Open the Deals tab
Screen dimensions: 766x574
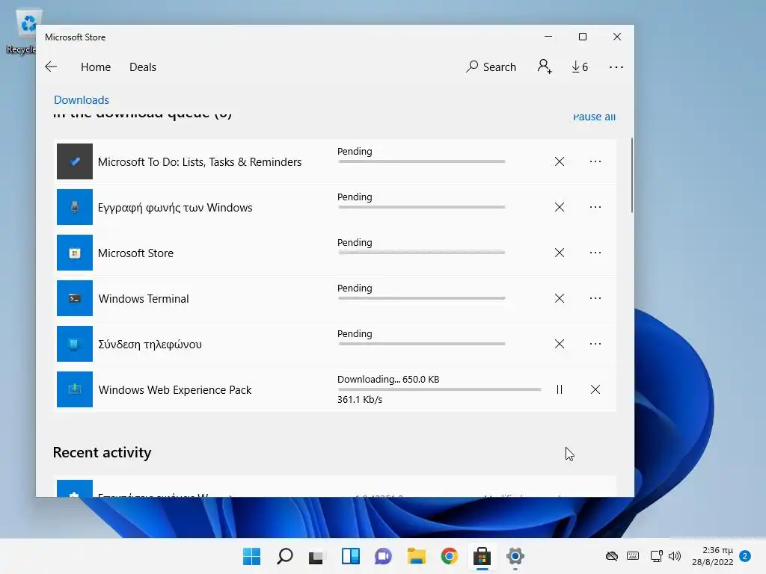coord(143,67)
